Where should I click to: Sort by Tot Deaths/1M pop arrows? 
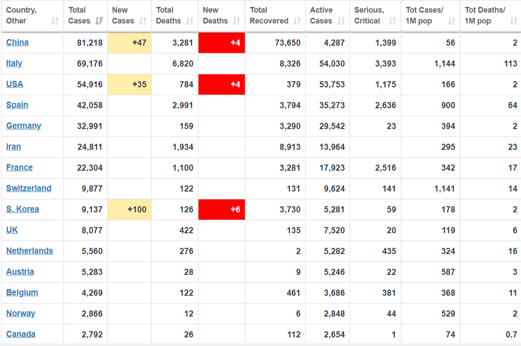(513, 21)
